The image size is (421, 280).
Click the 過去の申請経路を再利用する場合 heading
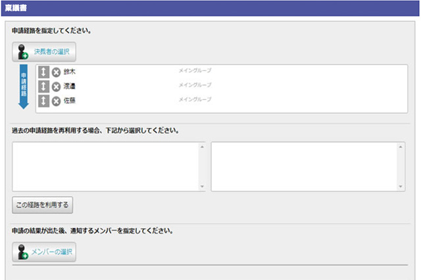pyautogui.click(x=95, y=131)
